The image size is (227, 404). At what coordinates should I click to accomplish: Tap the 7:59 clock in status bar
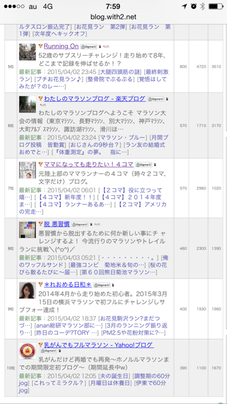(113, 6)
